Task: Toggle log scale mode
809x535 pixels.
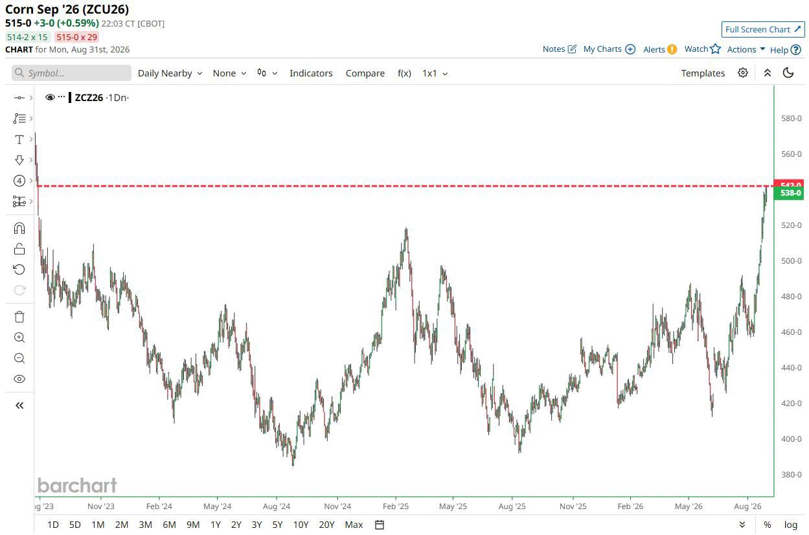Action: 791,525
